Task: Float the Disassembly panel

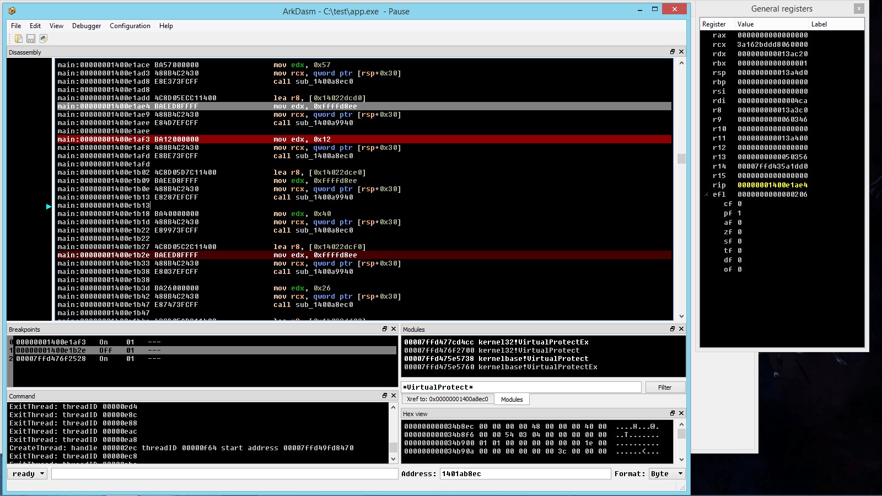Action: (x=672, y=52)
